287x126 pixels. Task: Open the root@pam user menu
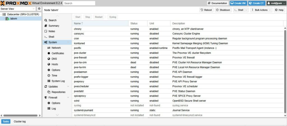coord(276,3)
